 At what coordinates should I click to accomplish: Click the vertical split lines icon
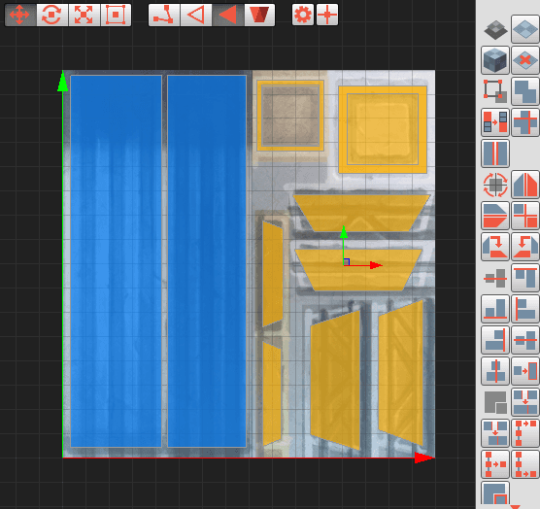pyautogui.click(x=495, y=153)
